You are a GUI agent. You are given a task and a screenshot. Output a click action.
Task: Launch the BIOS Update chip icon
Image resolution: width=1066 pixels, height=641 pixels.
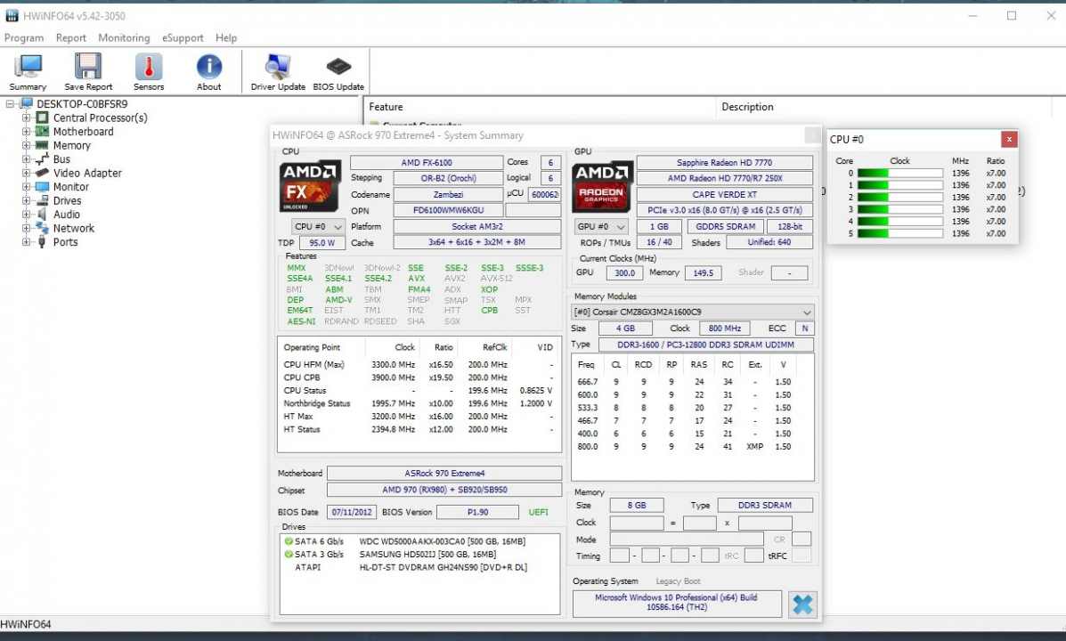pyautogui.click(x=338, y=72)
